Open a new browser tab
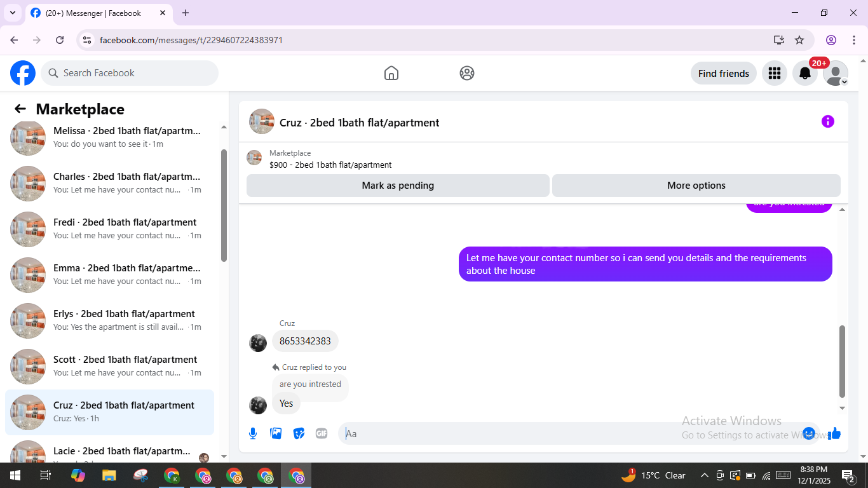The image size is (868, 488). click(x=186, y=13)
